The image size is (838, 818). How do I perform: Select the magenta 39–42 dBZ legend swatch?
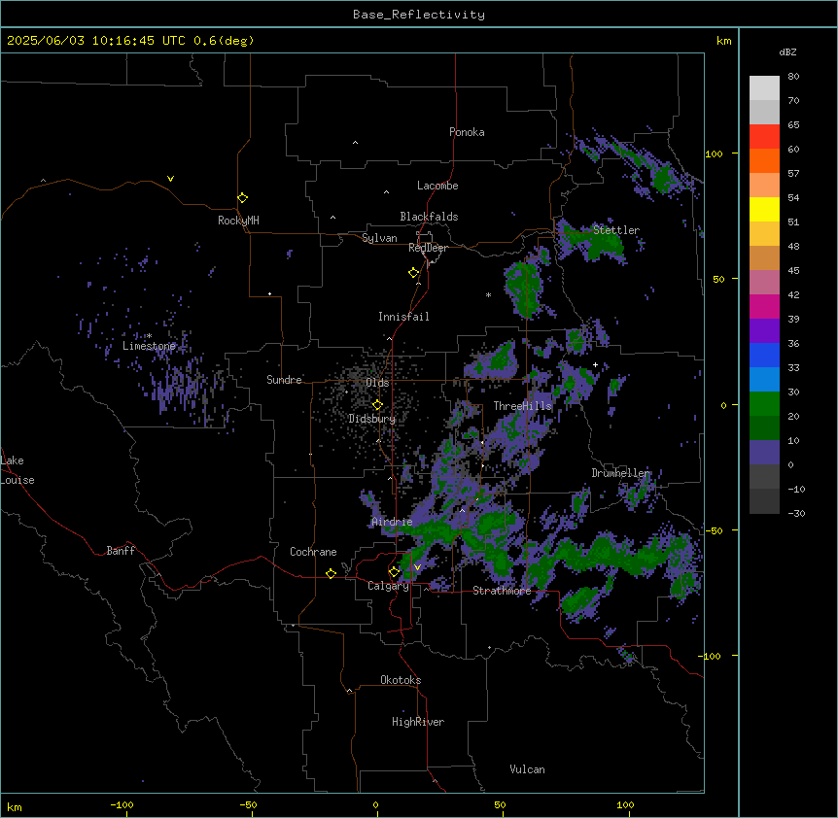(x=764, y=306)
